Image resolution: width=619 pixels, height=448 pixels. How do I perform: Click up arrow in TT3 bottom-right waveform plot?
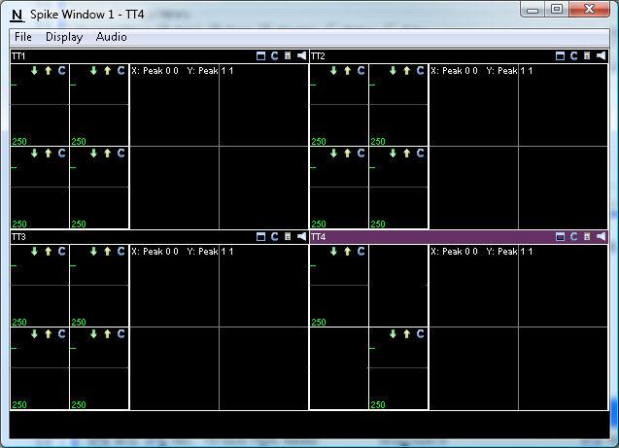click(x=107, y=334)
